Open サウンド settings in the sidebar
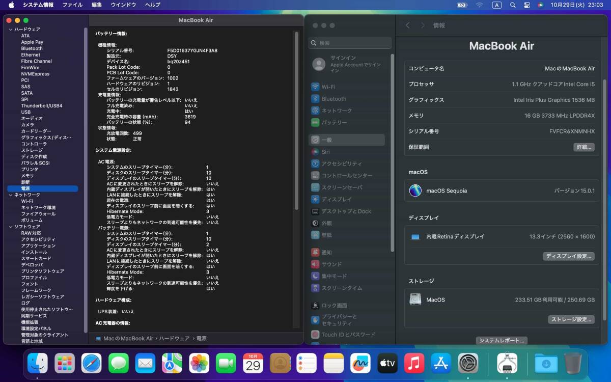 pos(347,264)
